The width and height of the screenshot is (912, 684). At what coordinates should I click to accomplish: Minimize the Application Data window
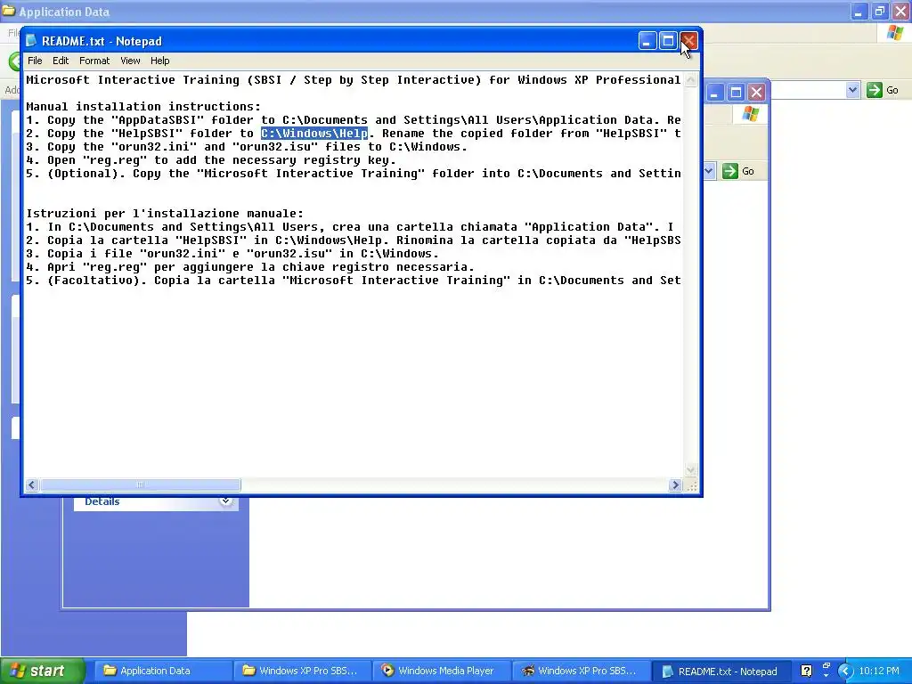pyautogui.click(x=859, y=11)
